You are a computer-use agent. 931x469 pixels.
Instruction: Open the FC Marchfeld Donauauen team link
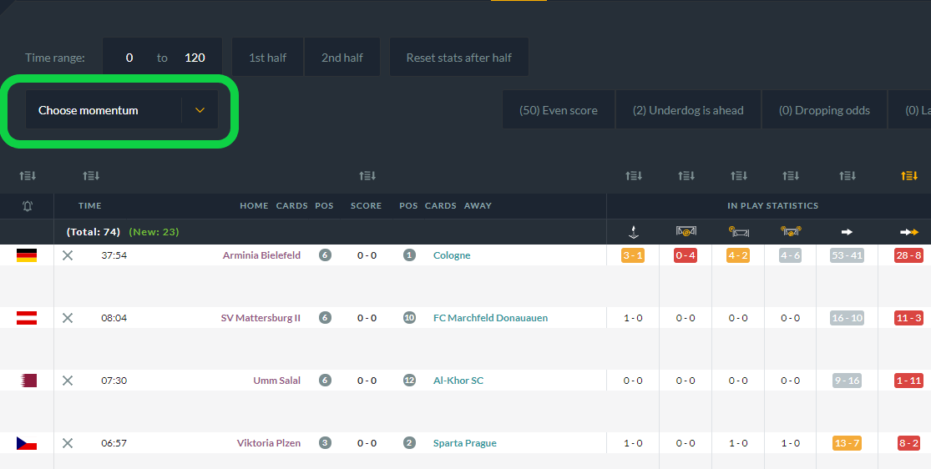click(x=490, y=318)
